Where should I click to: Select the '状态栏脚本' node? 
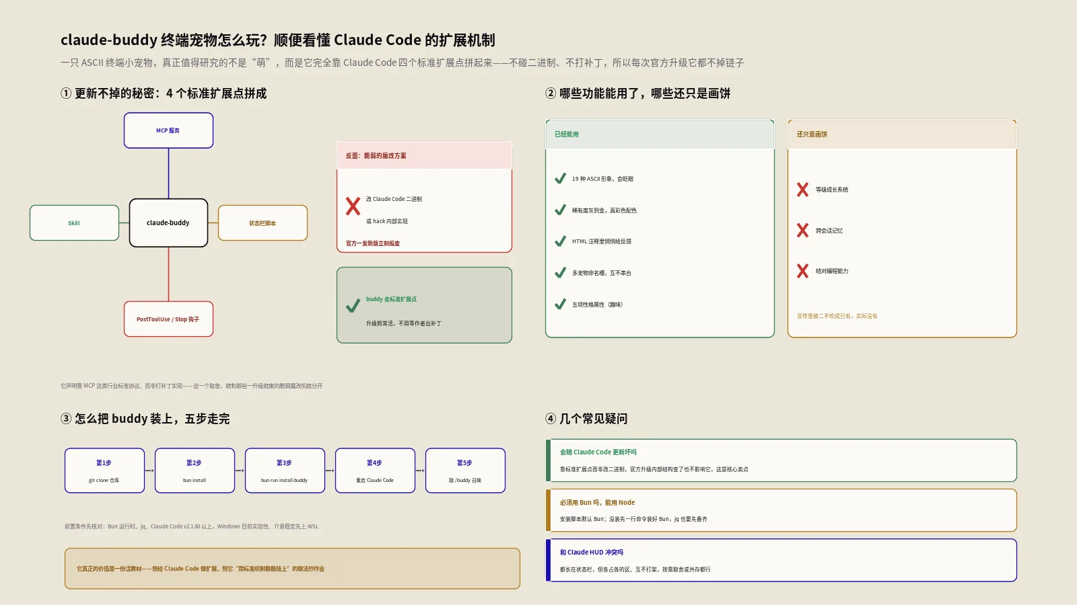263,223
